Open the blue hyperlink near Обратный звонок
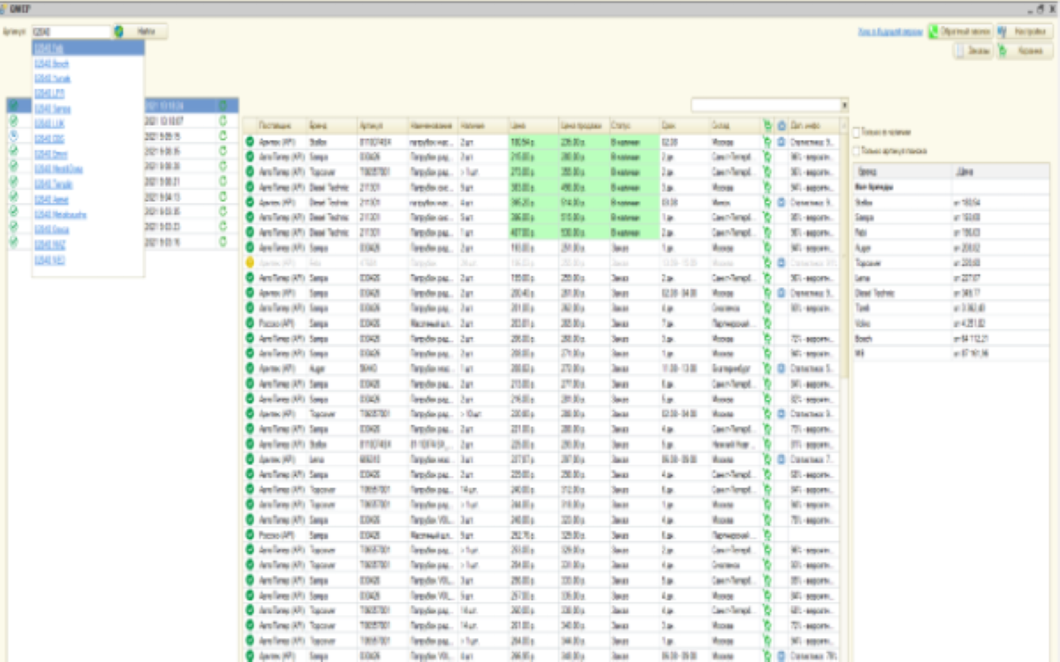 coord(889,32)
